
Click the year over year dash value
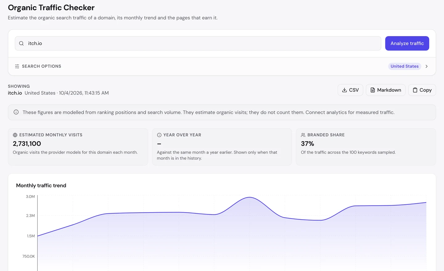coord(159,144)
